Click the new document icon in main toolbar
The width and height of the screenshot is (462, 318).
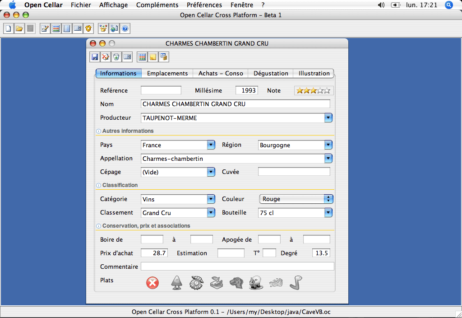pos(9,28)
